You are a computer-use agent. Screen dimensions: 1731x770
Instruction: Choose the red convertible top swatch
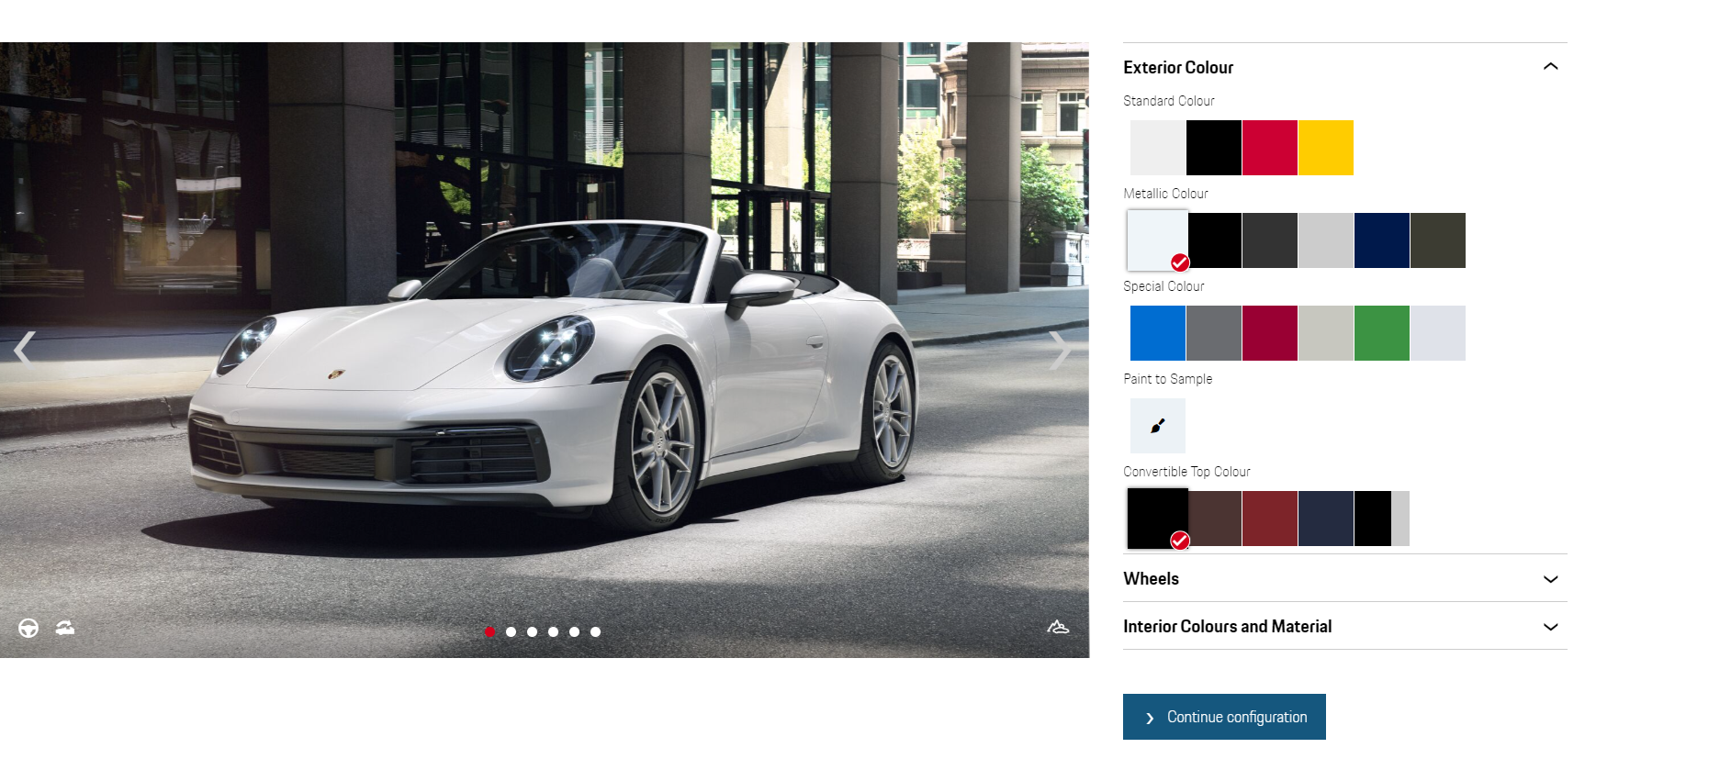coord(1270,519)
